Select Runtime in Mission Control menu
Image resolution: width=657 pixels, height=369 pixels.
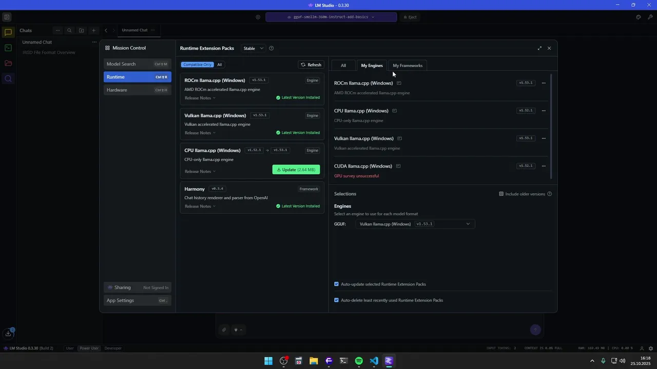coord(137,77)
